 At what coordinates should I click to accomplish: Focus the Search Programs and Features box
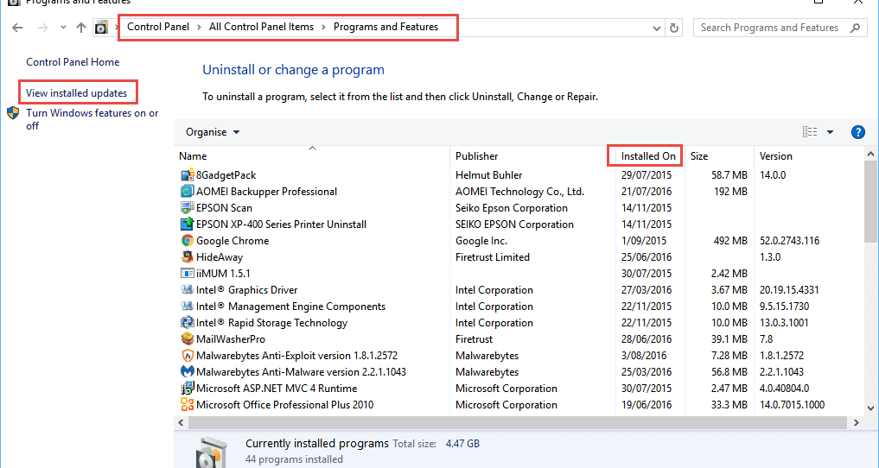pos(780,28)
